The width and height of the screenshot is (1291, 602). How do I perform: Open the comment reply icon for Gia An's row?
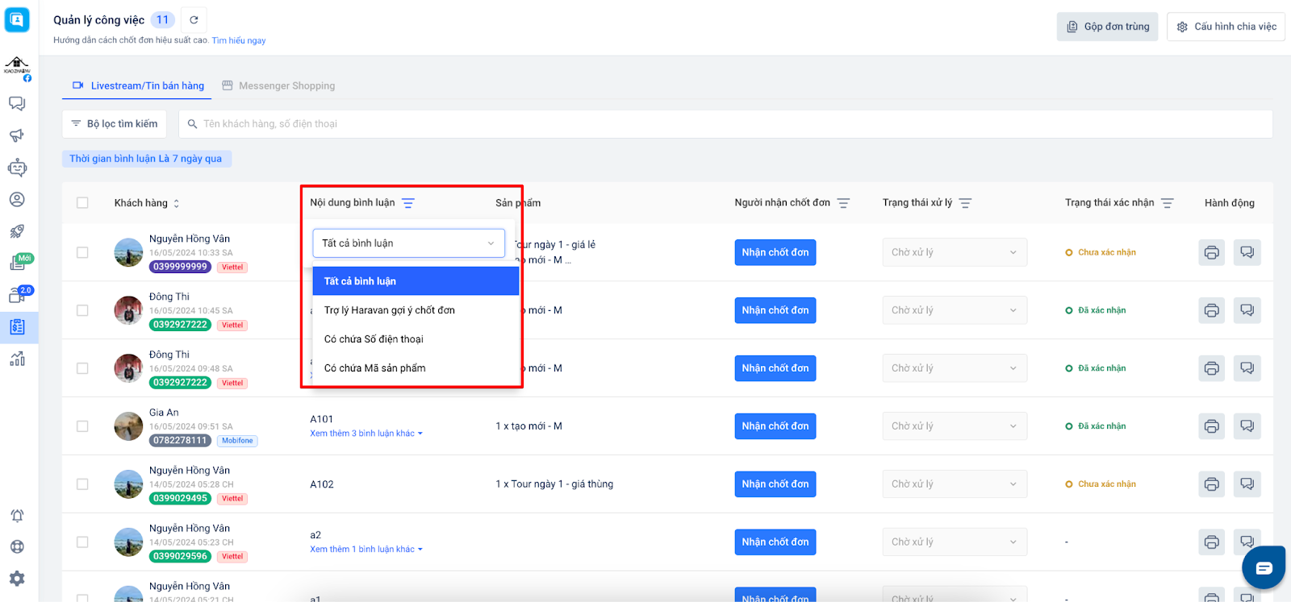click(x=1247, y=426)
